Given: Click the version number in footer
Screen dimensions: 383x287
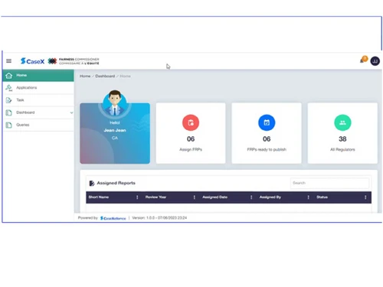Looking at the screenshot, I should (159, 218).
